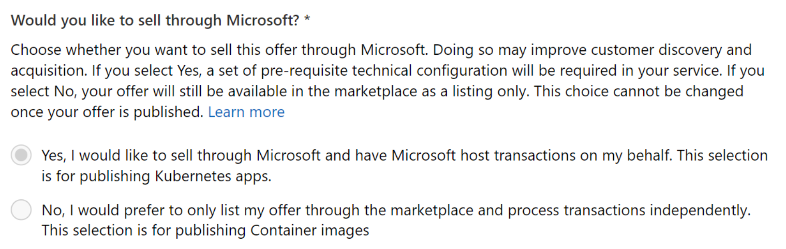Click 'once your offer is published.' text
Screen dimensions: 786x249
[x=107, y=112]
